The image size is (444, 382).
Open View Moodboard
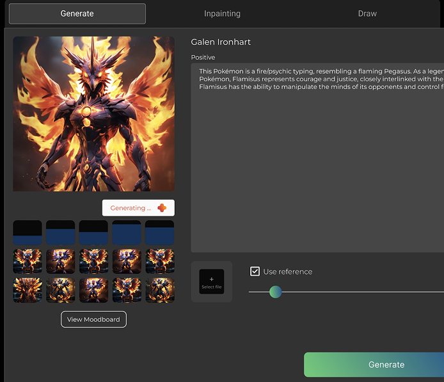pos(94,319)
